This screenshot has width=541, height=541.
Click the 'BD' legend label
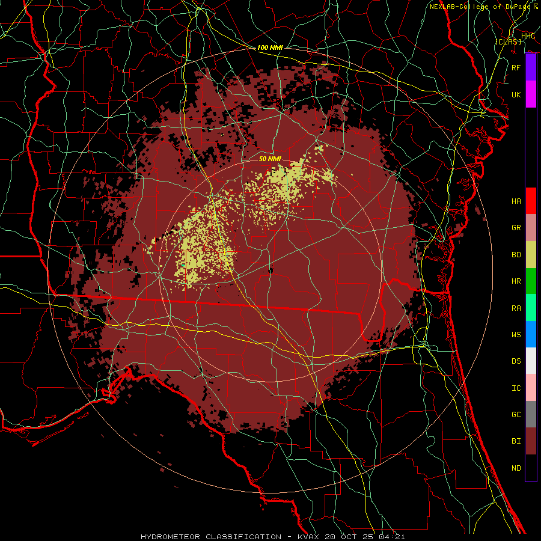pyautogui.click(x=516, y=255)
